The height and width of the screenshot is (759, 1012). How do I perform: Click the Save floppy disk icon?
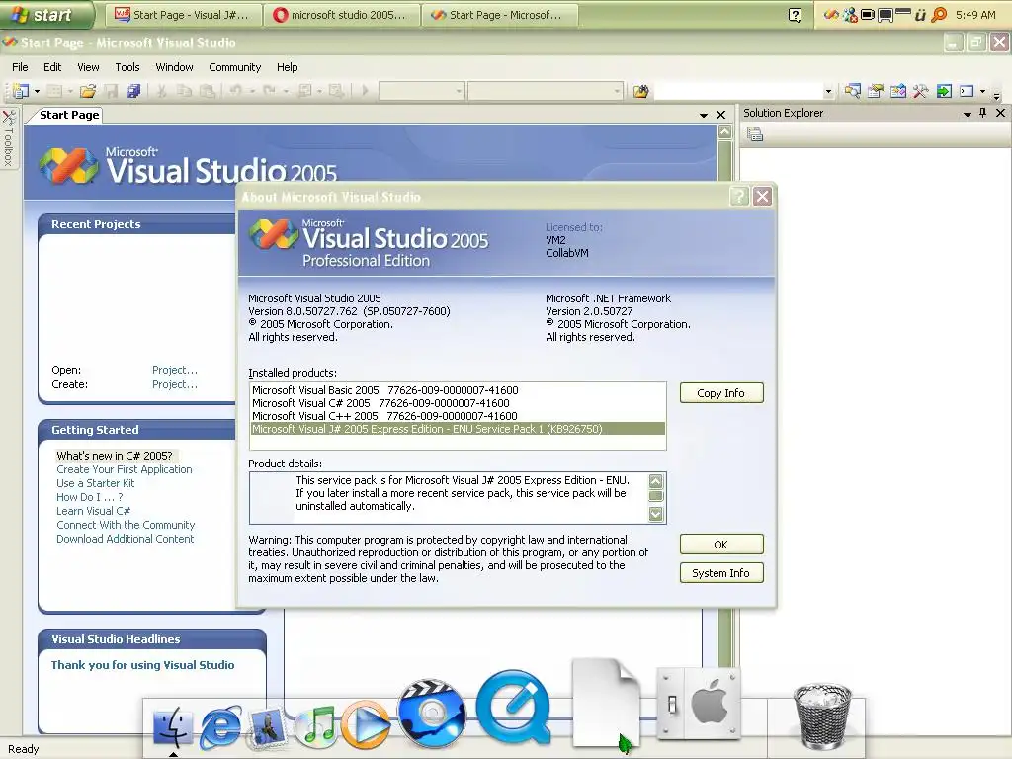[111, 91]
